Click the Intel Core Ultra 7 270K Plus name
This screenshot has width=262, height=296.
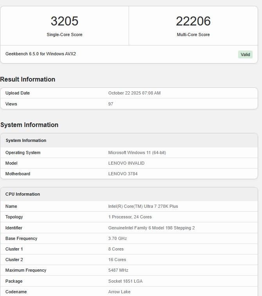[143, 206]
